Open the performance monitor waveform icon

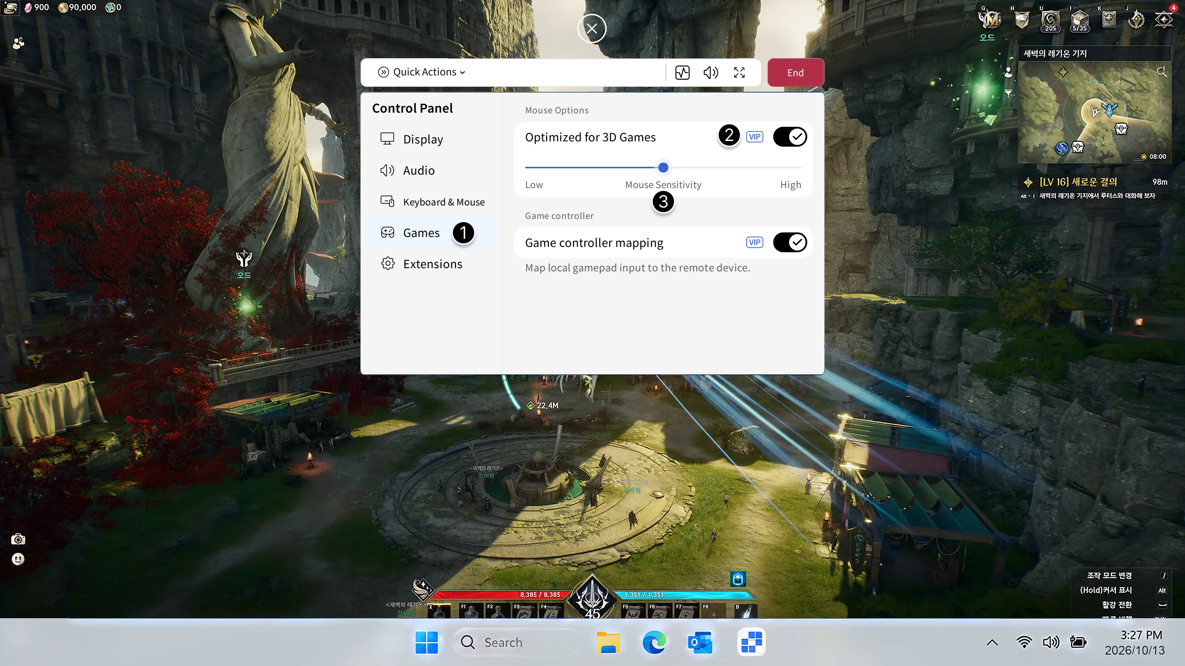pyautogui.click(x=682, y=72)
